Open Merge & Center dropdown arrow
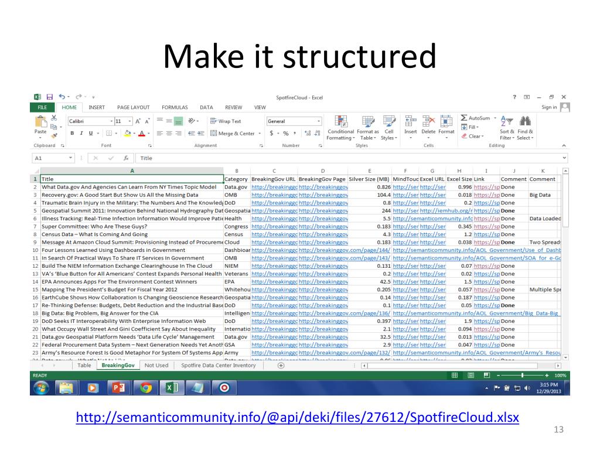The image size is (600, 450). click(260, 134)
